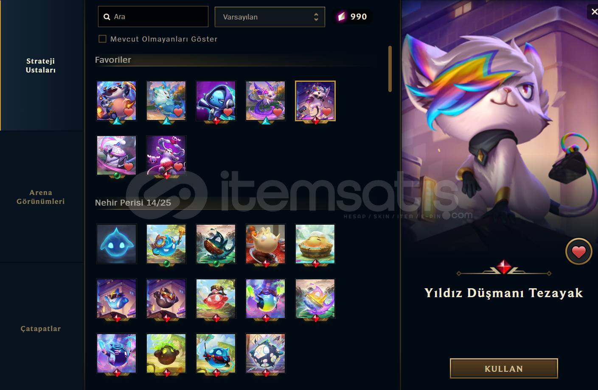This screenshot has height=390, width=598.
Task: Choose the disco ball spotted sprite icon
Action: (265, 353)
